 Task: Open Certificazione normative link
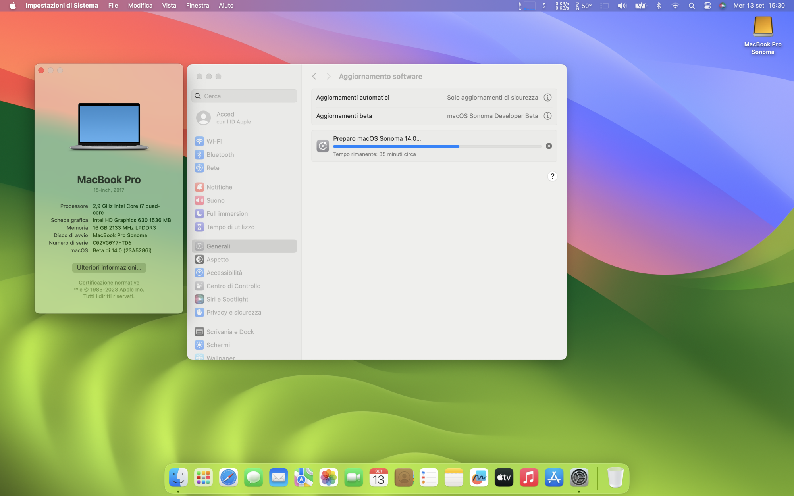(x=109, y=283)
